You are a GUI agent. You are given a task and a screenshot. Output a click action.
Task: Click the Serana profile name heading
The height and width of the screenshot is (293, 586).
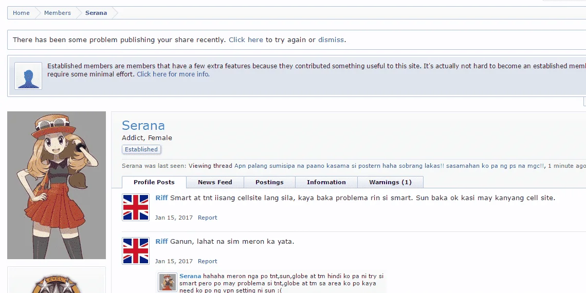pyautogui.click(x=143, y=125)
